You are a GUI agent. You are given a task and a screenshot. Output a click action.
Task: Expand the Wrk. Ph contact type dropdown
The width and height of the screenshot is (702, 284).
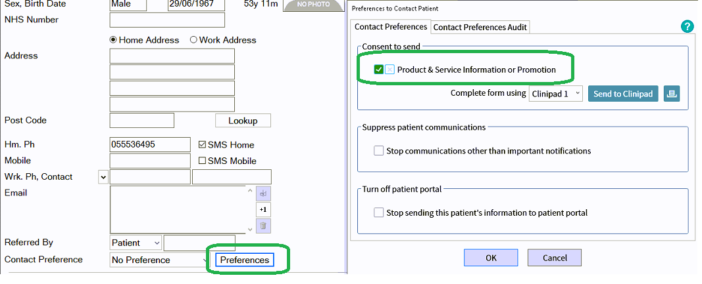coord(103,177)
